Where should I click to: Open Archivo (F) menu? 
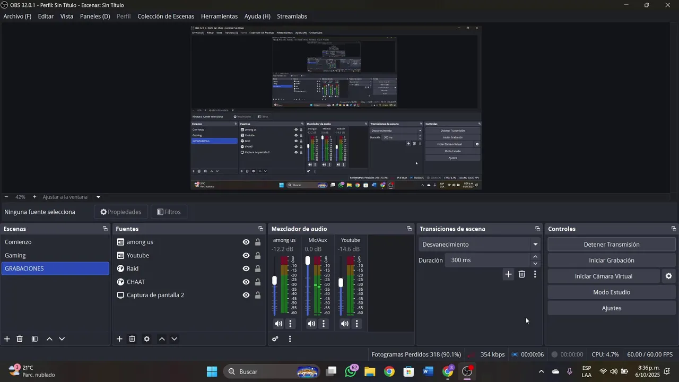point(18,16)
